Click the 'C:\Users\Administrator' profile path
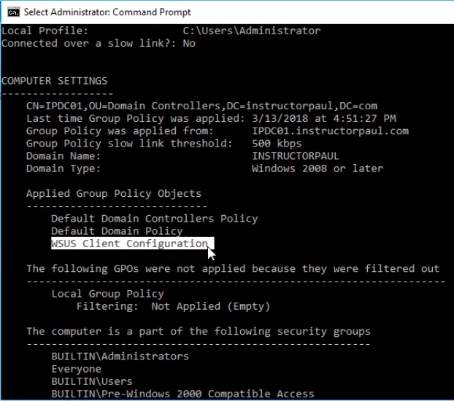 click(252, 31)
